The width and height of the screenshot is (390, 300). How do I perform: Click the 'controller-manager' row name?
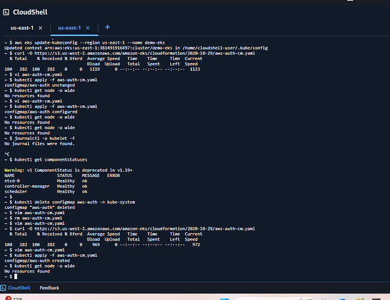click(x=27, y=187)
